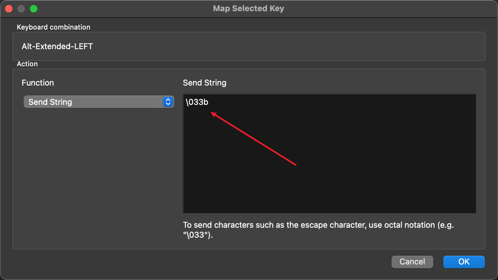Click the octal notation hint text

pos(318,225)
